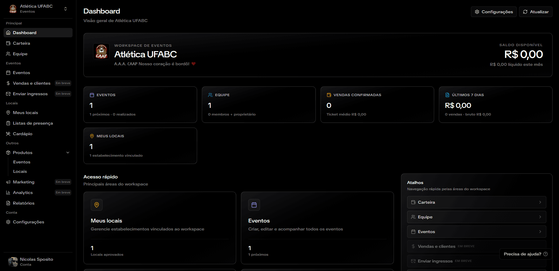The height and width of the screenshot is (271, 559).
Task: Click the Configurações button in the header
Action: tap(493, 12)
